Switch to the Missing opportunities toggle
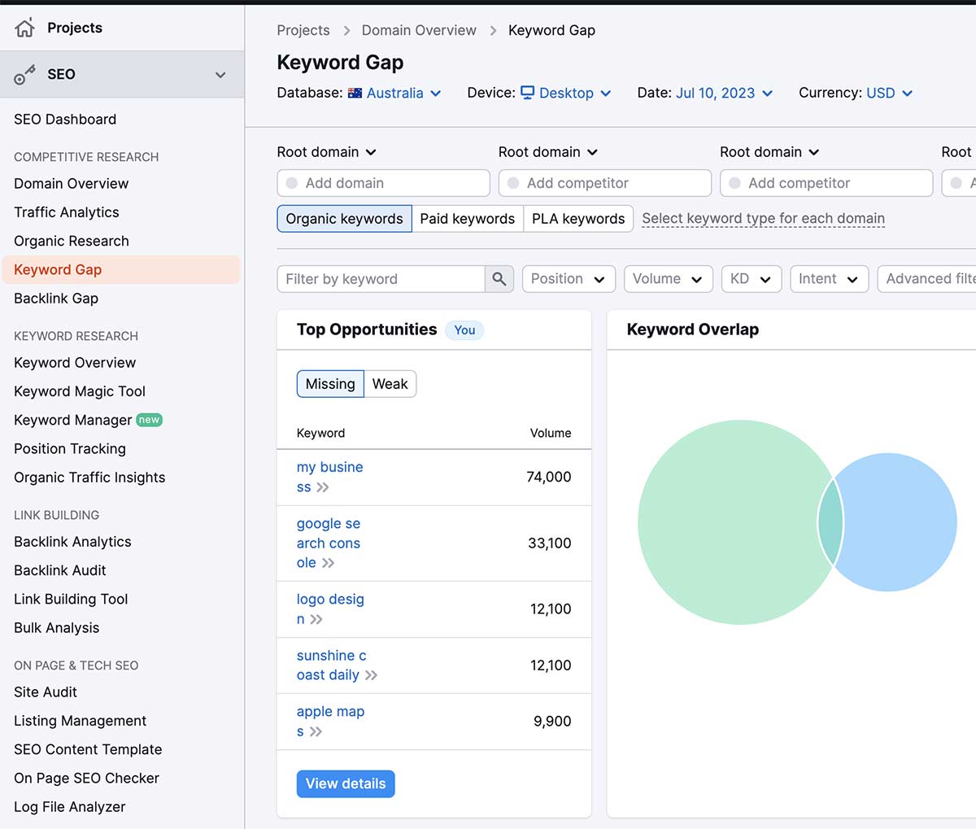Screen dimensions: 976x829 [330, 384]
